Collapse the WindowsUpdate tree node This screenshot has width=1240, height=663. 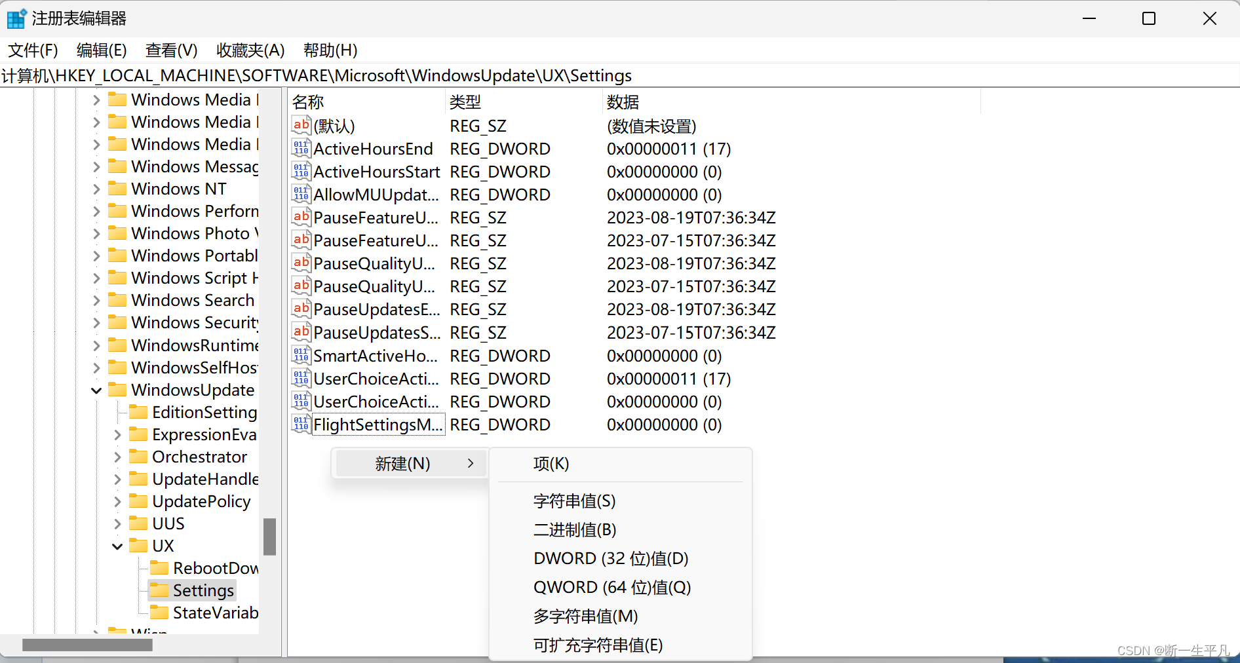point(96,390)
